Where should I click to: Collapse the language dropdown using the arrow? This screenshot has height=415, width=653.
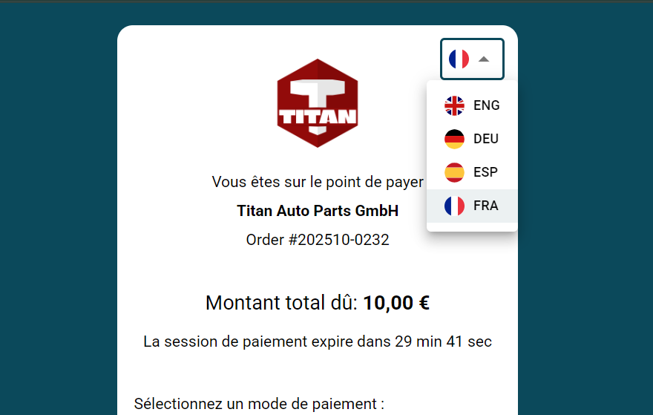point(484,59)
